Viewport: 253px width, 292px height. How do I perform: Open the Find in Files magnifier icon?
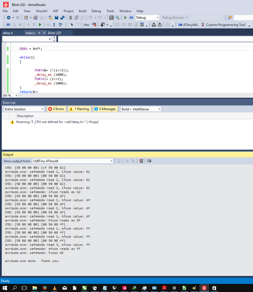117,18
